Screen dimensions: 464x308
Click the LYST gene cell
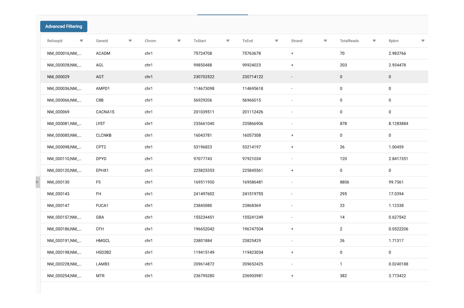[x=100, y=124]
